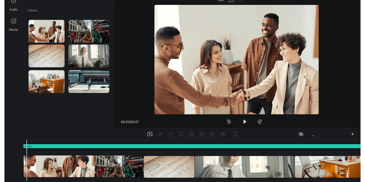The height and width of the screenshot is (182, 365).
Task: Click the speaker with sparkles toolbar icon
Action: coord(202,134)
